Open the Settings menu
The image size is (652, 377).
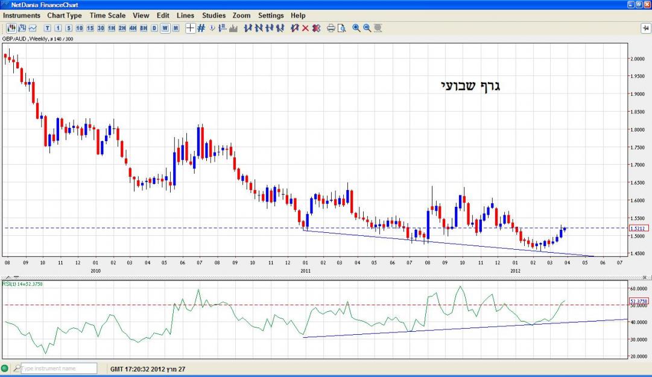point(271,15)
